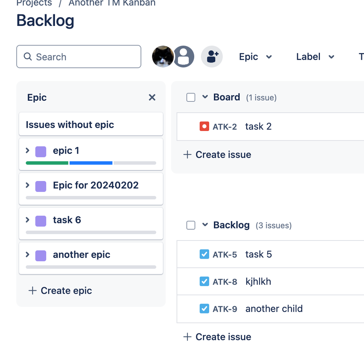
Task: Click the purple swatch for another epic
Action: coord(40,255)
